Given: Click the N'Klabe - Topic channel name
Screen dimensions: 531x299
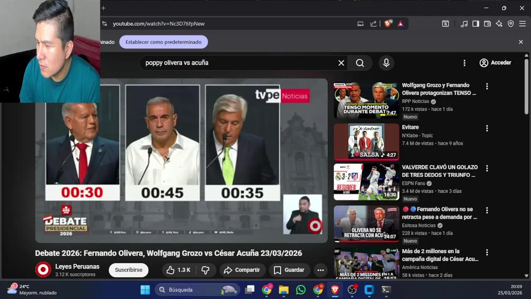Looking at the screenshot, I should [417, 135].
